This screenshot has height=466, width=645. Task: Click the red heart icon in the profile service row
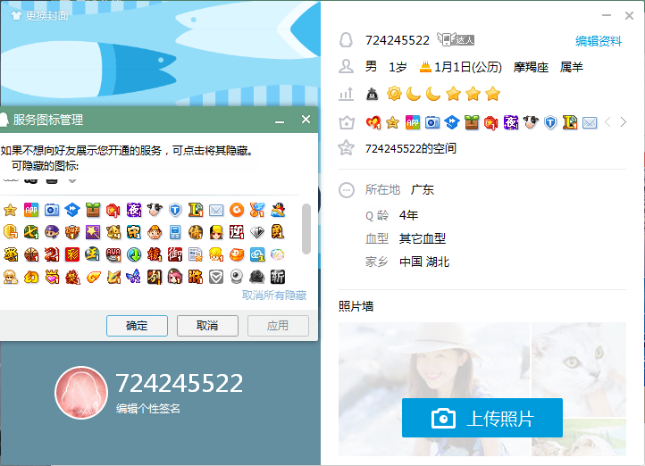coord(373,122)
